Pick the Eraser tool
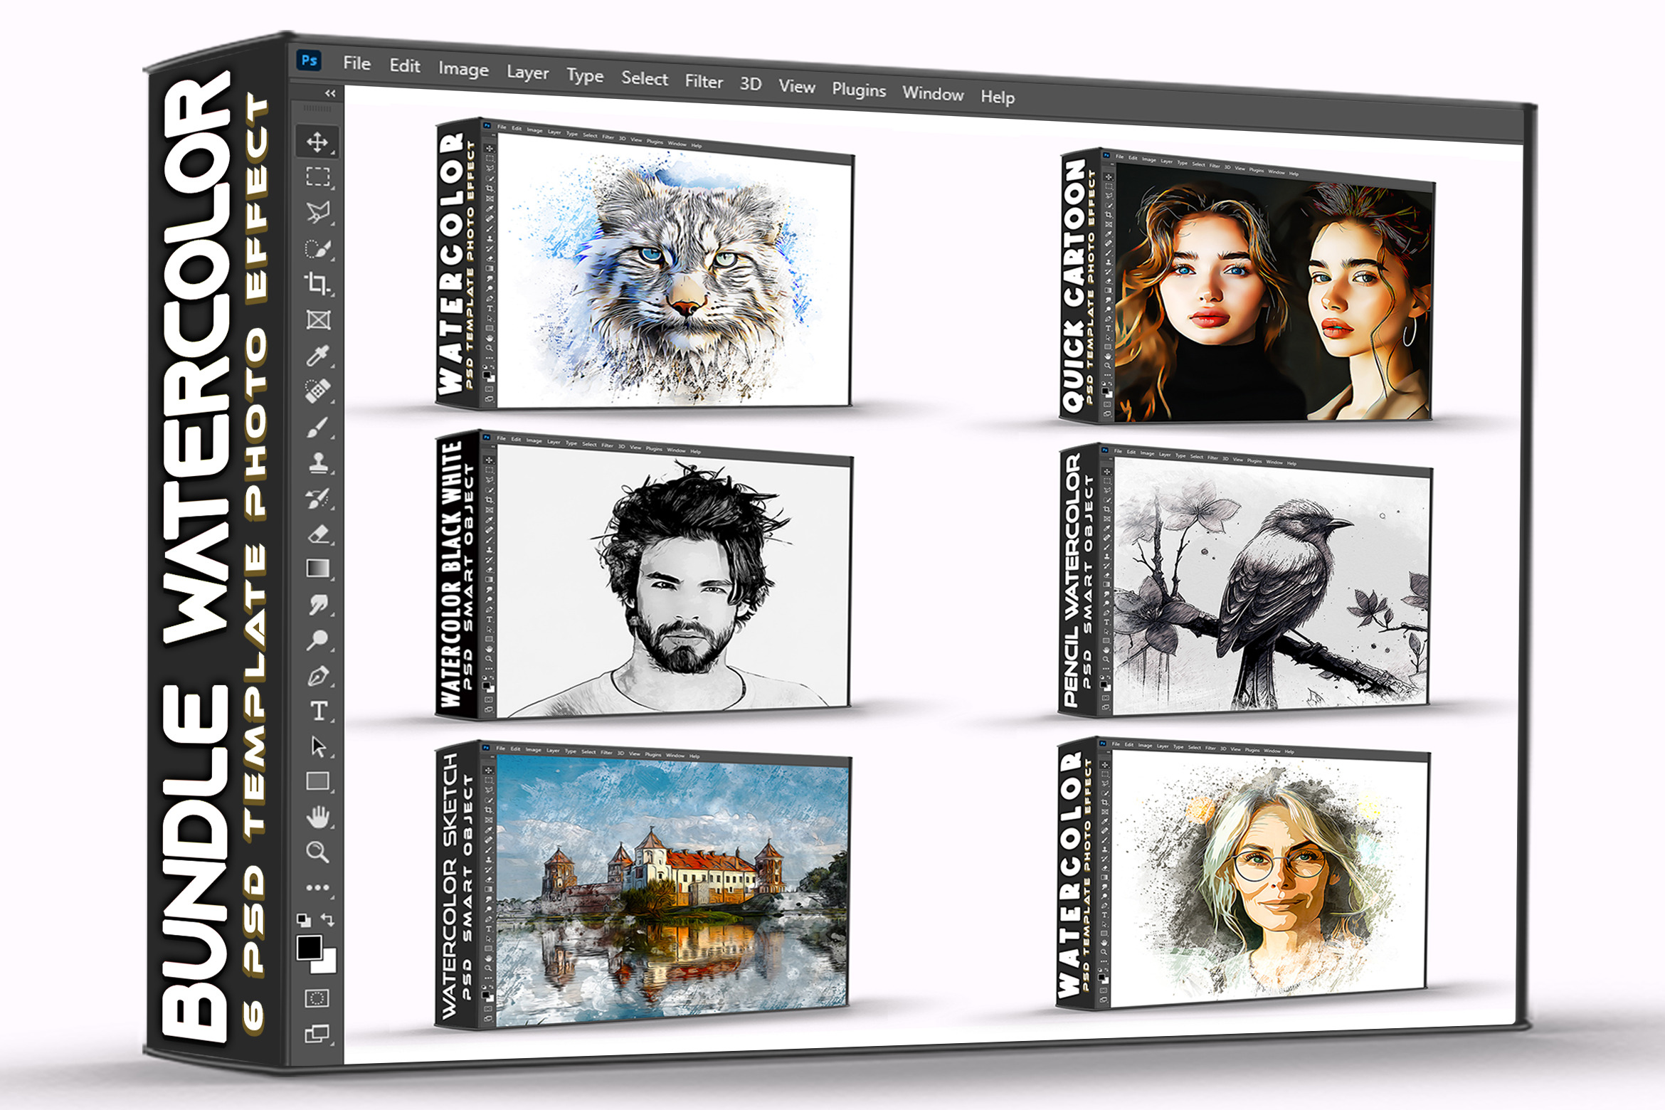Image resolution: width=1665 pixels, height=1110 pixels. [319, 534]
